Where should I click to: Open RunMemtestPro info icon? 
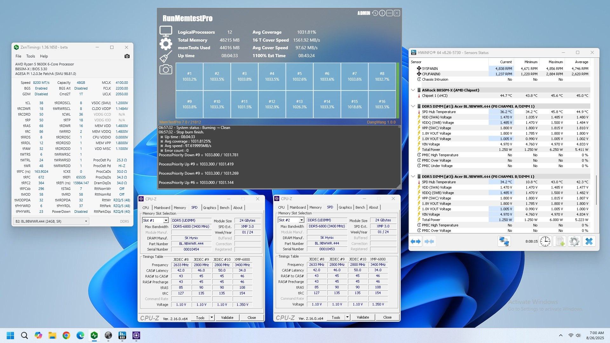pyautogui.click(x=382, y=13)
